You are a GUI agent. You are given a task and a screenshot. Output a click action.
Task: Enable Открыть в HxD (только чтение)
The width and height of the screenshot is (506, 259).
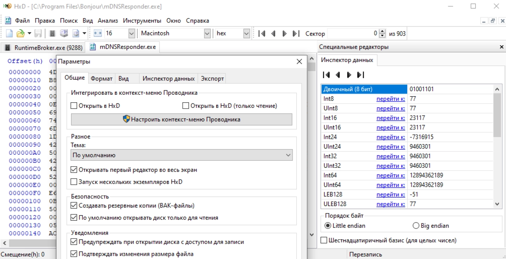[x=186, y=106]
